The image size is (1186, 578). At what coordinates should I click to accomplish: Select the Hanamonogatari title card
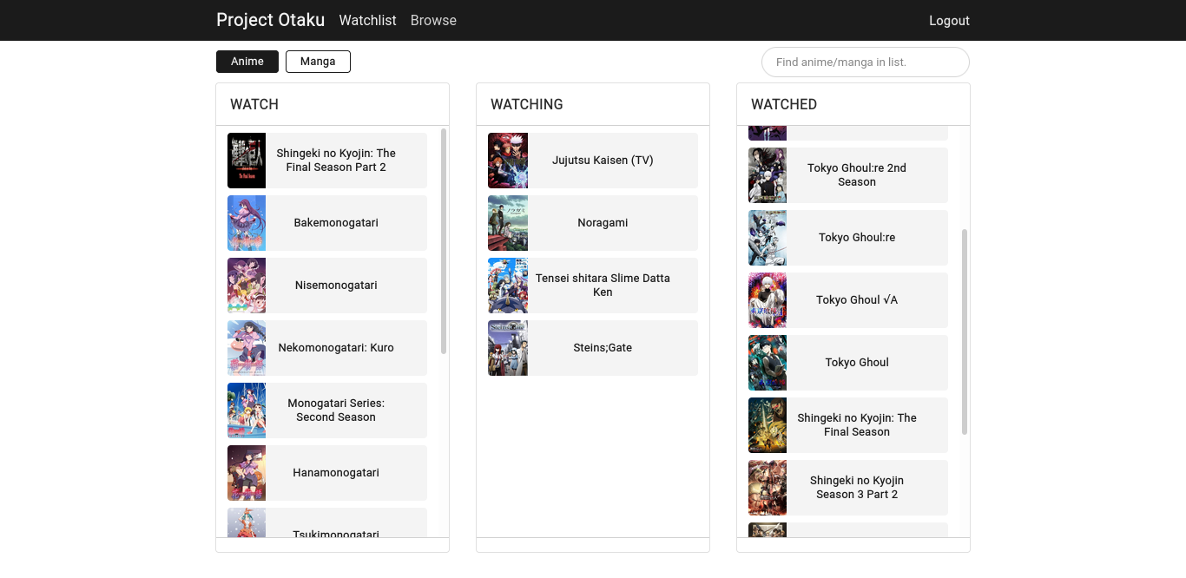click(336, 473)
